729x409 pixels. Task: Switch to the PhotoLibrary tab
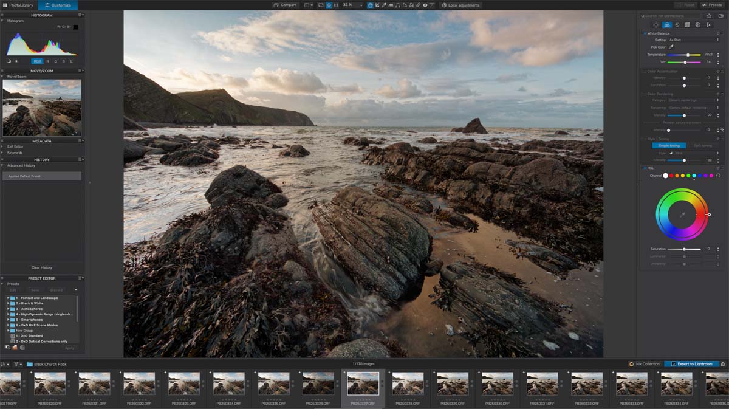pyautogui.click(x=18, y=5)
